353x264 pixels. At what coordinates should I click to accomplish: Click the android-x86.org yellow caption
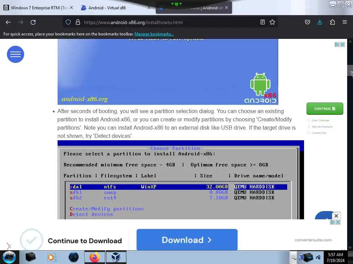tap(85, 99)
